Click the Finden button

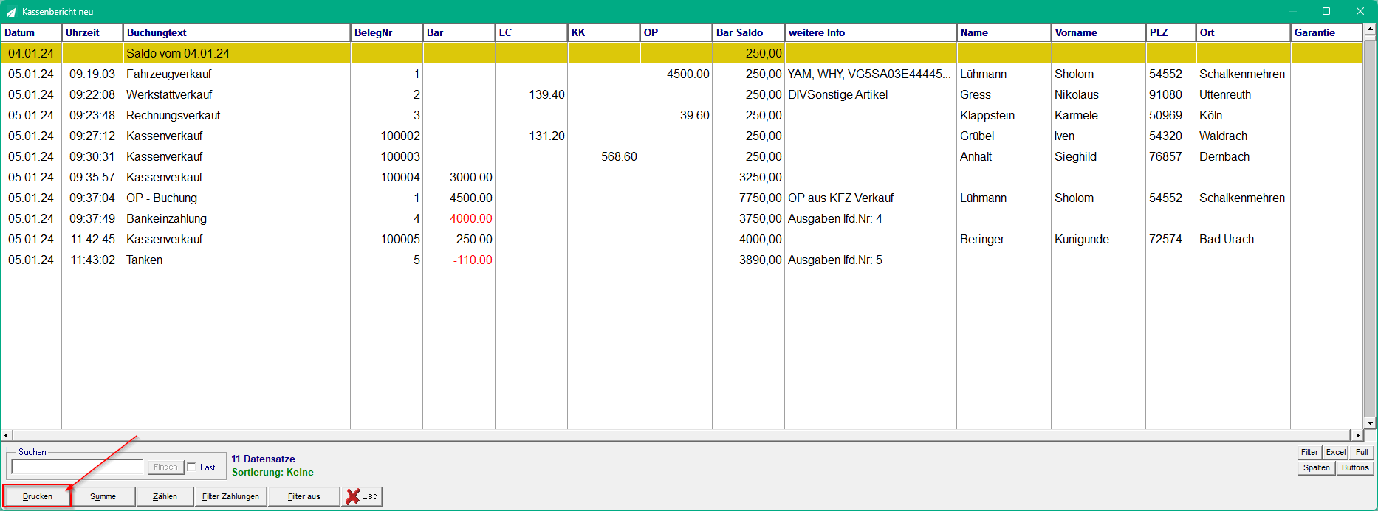click(165, 467)
